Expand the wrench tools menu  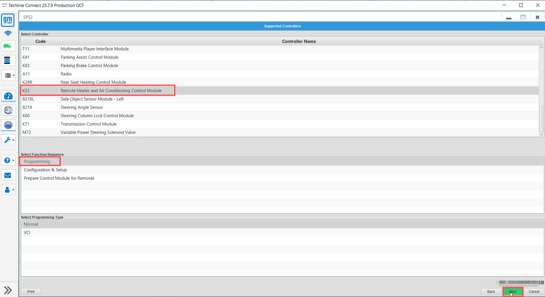click(x=8, y=140)
